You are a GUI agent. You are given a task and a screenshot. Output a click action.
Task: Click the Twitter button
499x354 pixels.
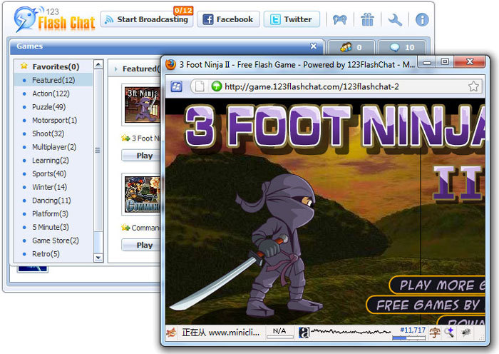tap(292, 19)
